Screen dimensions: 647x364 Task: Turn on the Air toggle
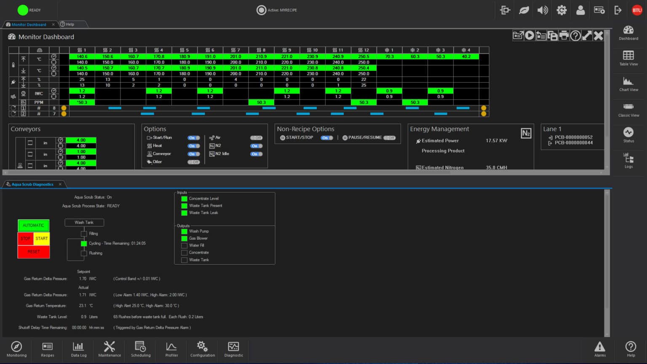click(x=256, y=138)
